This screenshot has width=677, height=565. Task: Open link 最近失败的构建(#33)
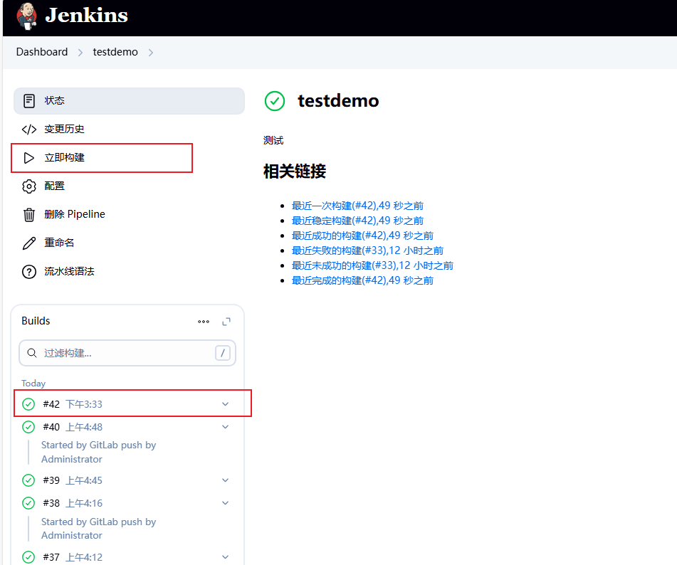(x=367, y=250)
